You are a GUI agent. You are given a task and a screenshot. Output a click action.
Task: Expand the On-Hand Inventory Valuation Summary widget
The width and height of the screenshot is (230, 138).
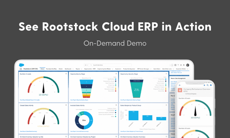pos(166,137)
